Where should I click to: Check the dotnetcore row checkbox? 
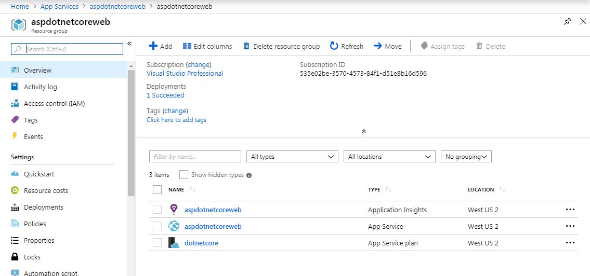(x=158, y=243)
